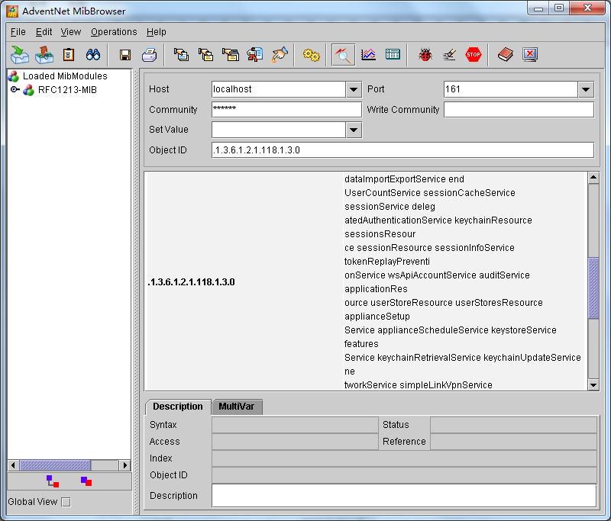Switch to the MultiVar tab
The image size is (611, 521).
(x=237, y=407)
